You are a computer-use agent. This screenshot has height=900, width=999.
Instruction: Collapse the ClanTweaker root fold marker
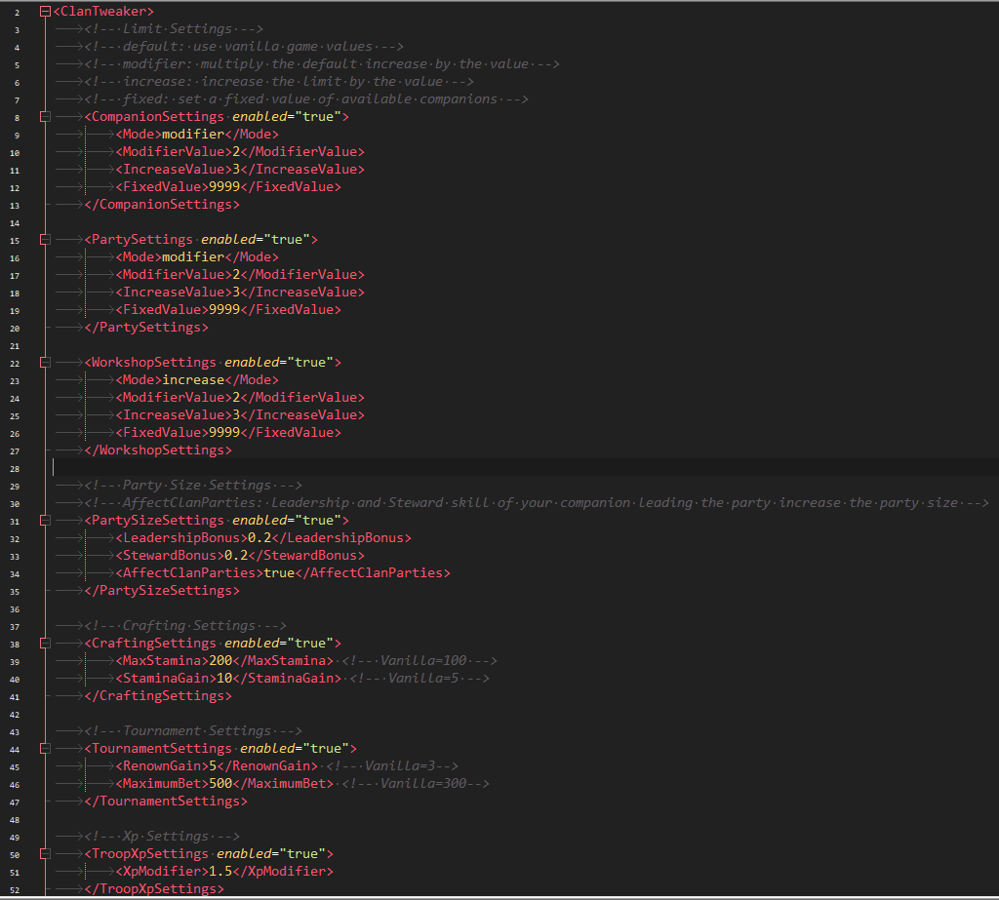coord(45,12)
